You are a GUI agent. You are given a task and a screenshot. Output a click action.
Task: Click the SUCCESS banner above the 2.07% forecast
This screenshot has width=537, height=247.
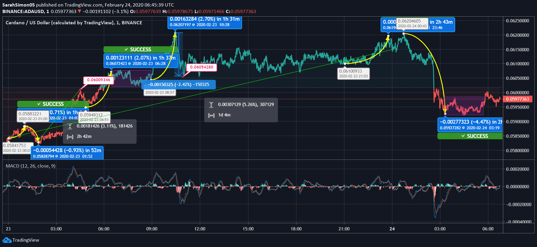[x=141, y=50]
